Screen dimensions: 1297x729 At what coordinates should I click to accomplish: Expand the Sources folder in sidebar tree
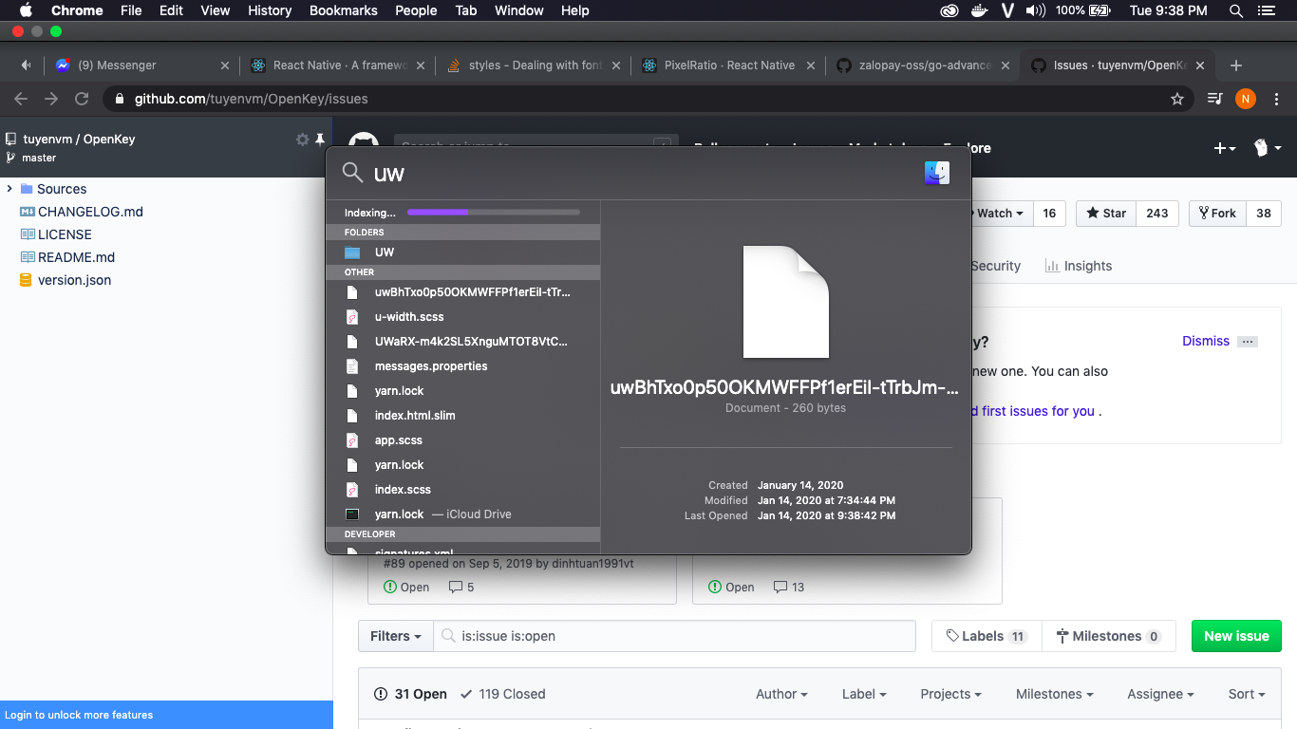pyautogui.click(x=9, y=189)
